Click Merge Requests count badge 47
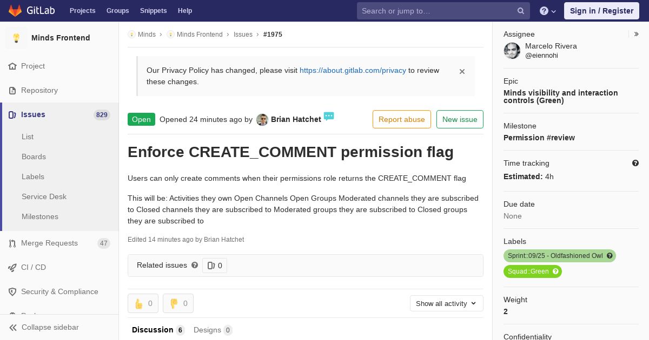 point(104,243)
